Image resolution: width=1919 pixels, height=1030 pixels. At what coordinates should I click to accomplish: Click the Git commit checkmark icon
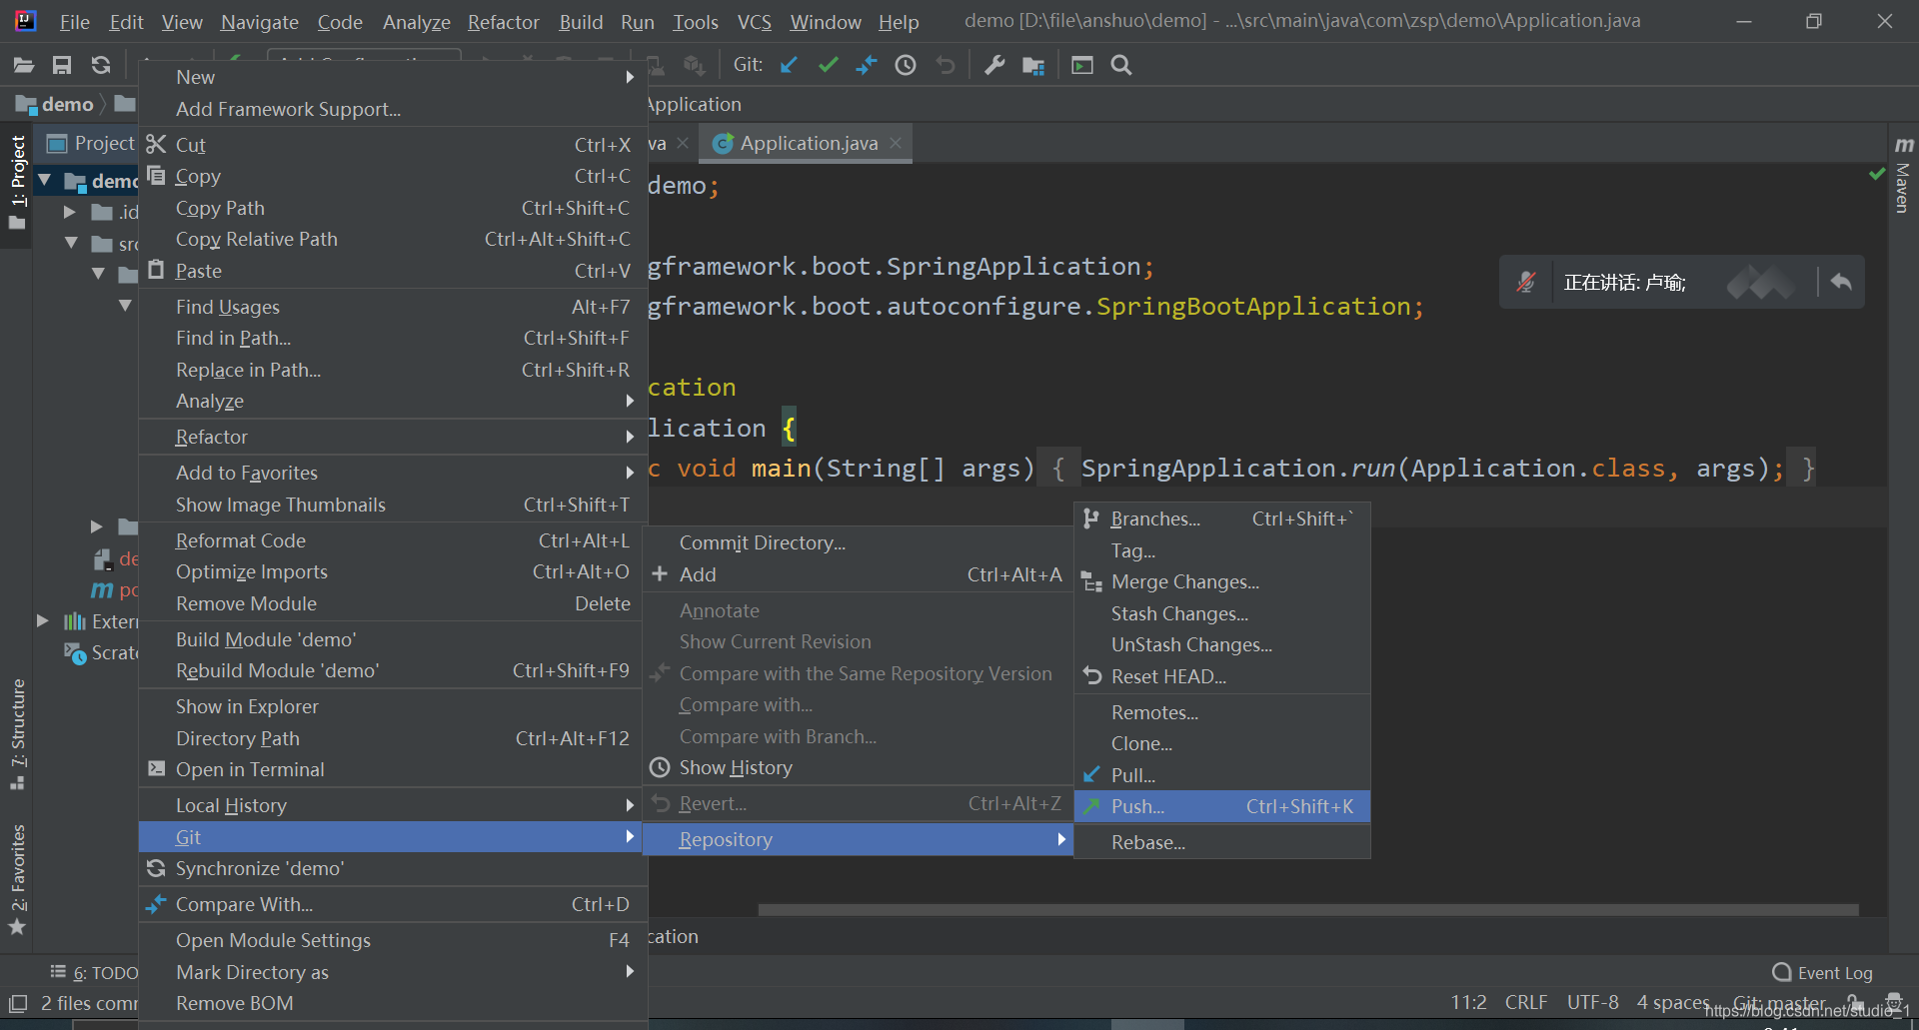[x=828, y=65]
